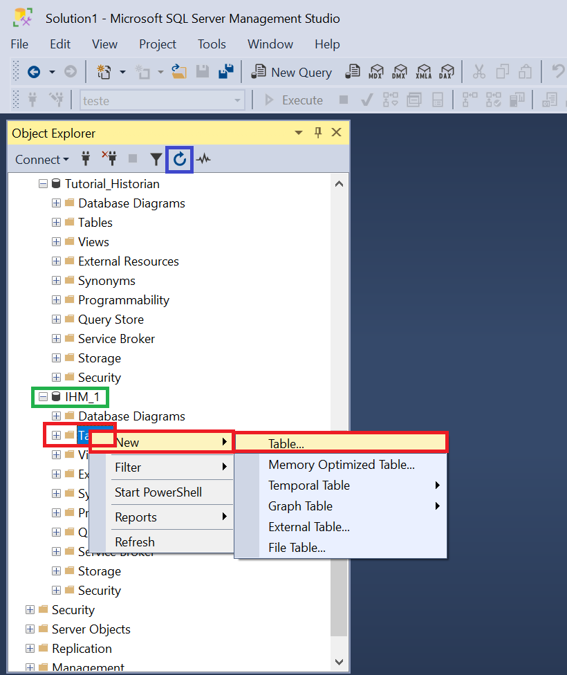Close the Object Explorer panel
The height and width of the screenshot is (675, 567).
point(337,132)
